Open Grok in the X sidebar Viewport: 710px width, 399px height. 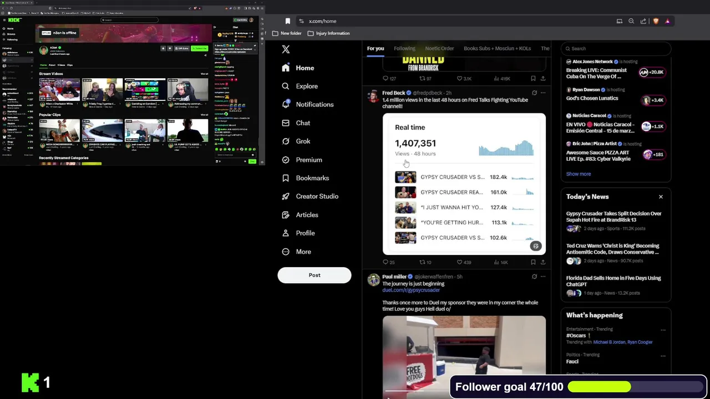(296, 141)
